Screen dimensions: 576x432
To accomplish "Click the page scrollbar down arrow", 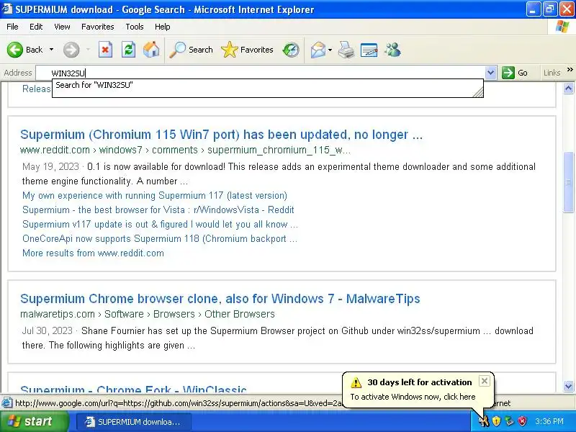I will click(x=568, y=386).
